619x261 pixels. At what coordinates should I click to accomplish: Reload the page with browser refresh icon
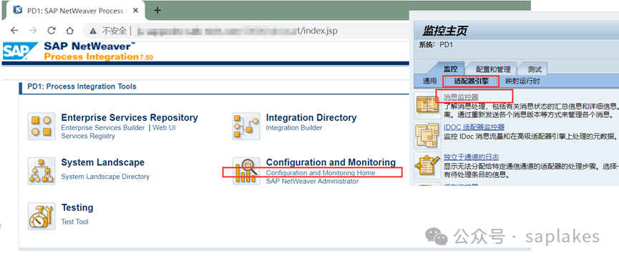point(52,31)
